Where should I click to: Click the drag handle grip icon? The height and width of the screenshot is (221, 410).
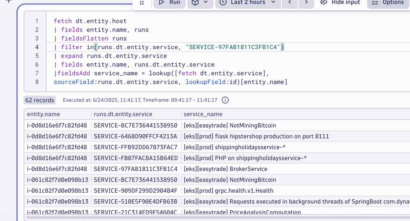point(142,2)
